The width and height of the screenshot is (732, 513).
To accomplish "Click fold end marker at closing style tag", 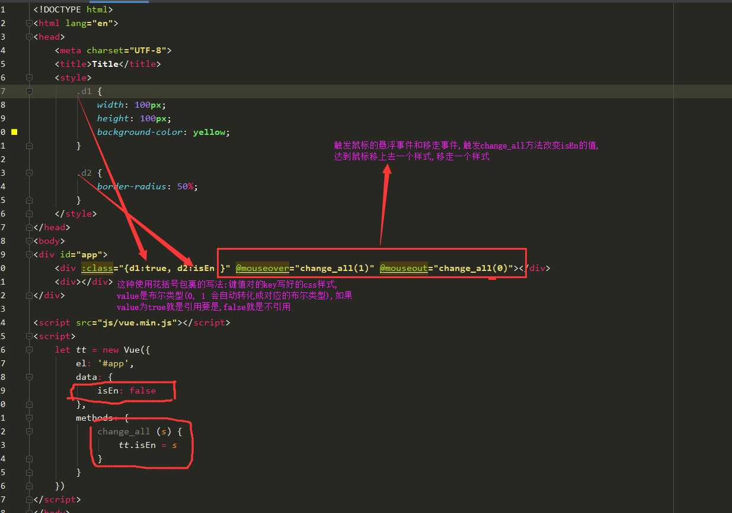I will click(28, 214).
